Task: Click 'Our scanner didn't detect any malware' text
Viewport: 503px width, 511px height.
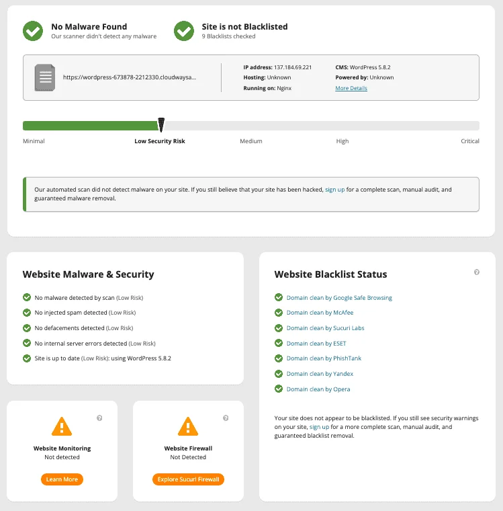Action: tap(104, 36)
